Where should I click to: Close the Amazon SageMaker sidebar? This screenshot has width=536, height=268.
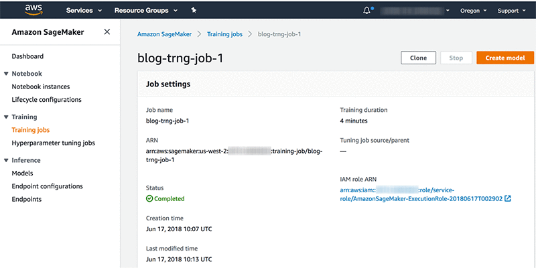(107, 31)
